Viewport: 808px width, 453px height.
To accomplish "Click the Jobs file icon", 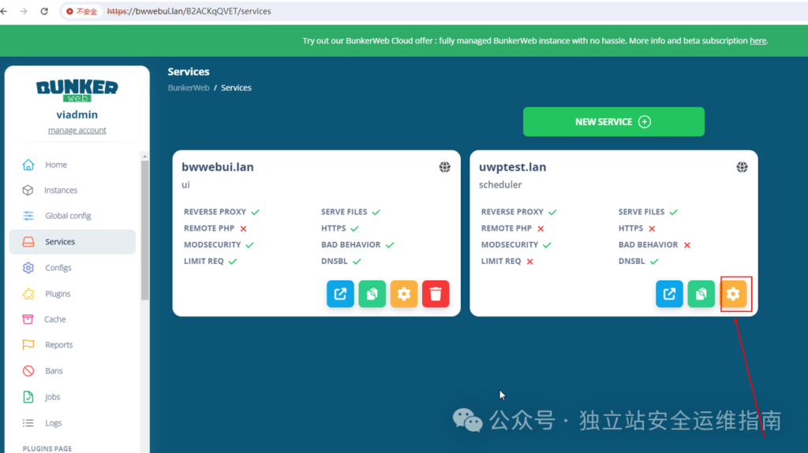I will pos(28,397).
